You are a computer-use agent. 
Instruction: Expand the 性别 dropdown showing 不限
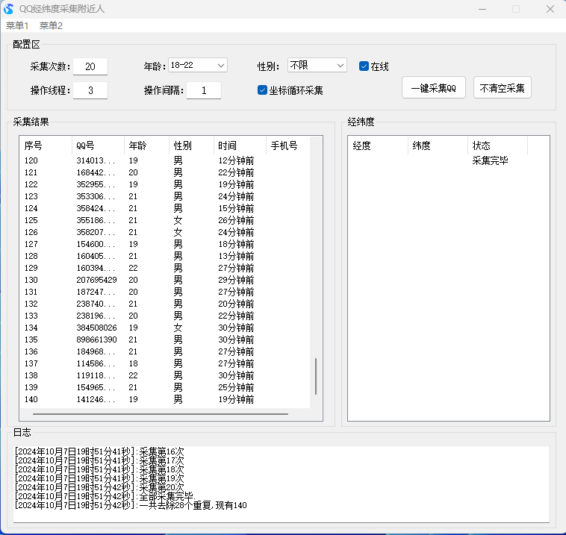[317, 66]
